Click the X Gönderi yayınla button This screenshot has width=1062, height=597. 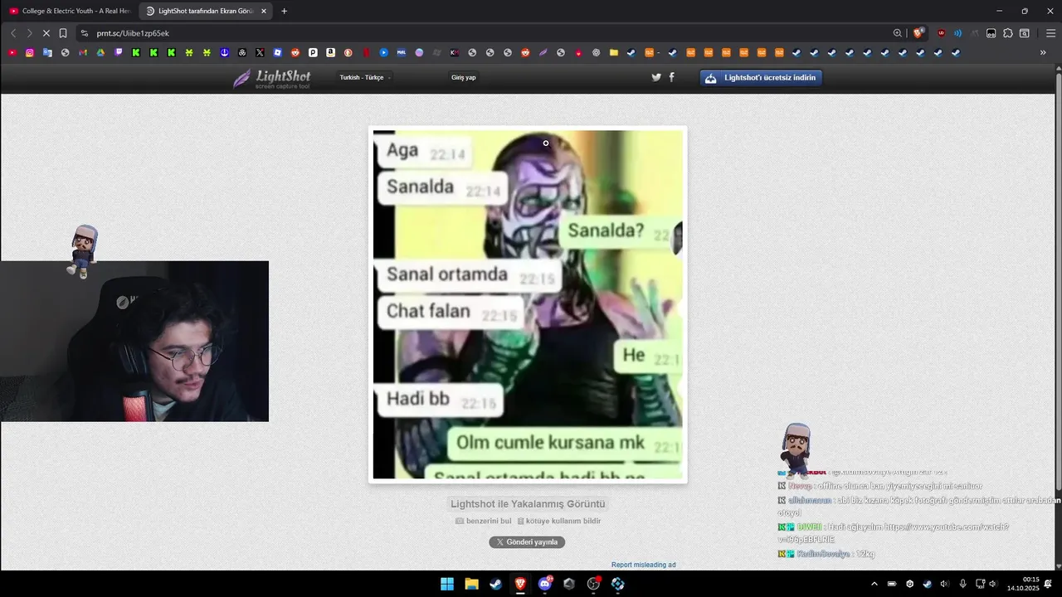527,542
